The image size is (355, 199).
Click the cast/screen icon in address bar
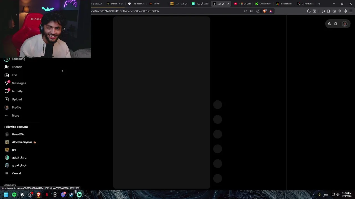252,11
